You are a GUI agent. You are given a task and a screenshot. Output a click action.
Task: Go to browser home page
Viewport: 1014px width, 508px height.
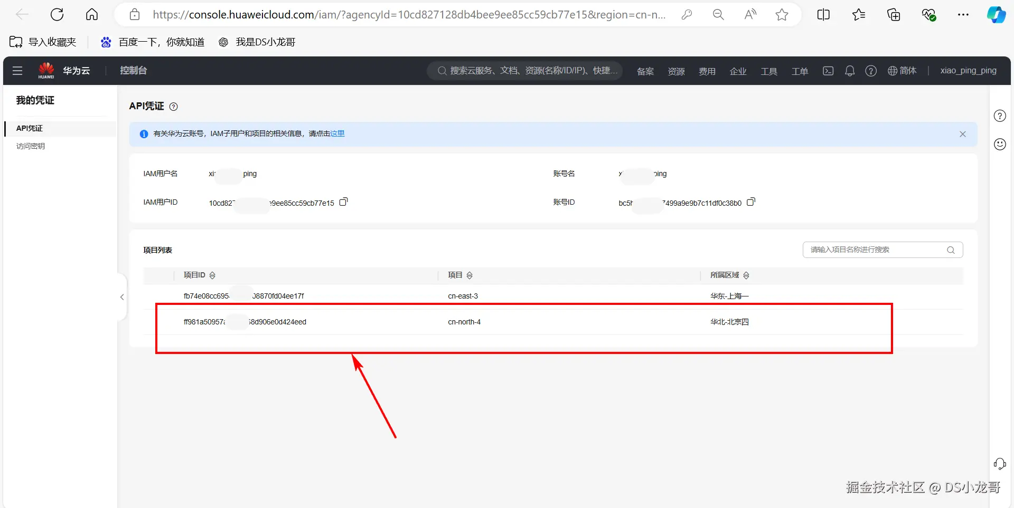tap(92, 15)
